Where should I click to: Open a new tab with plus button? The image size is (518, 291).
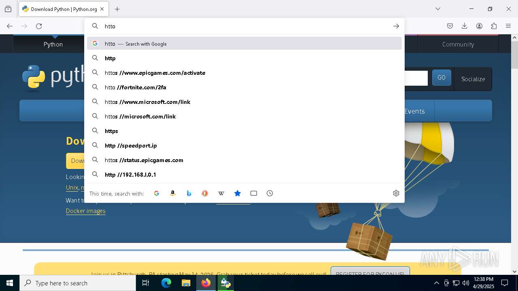(117, 9)
